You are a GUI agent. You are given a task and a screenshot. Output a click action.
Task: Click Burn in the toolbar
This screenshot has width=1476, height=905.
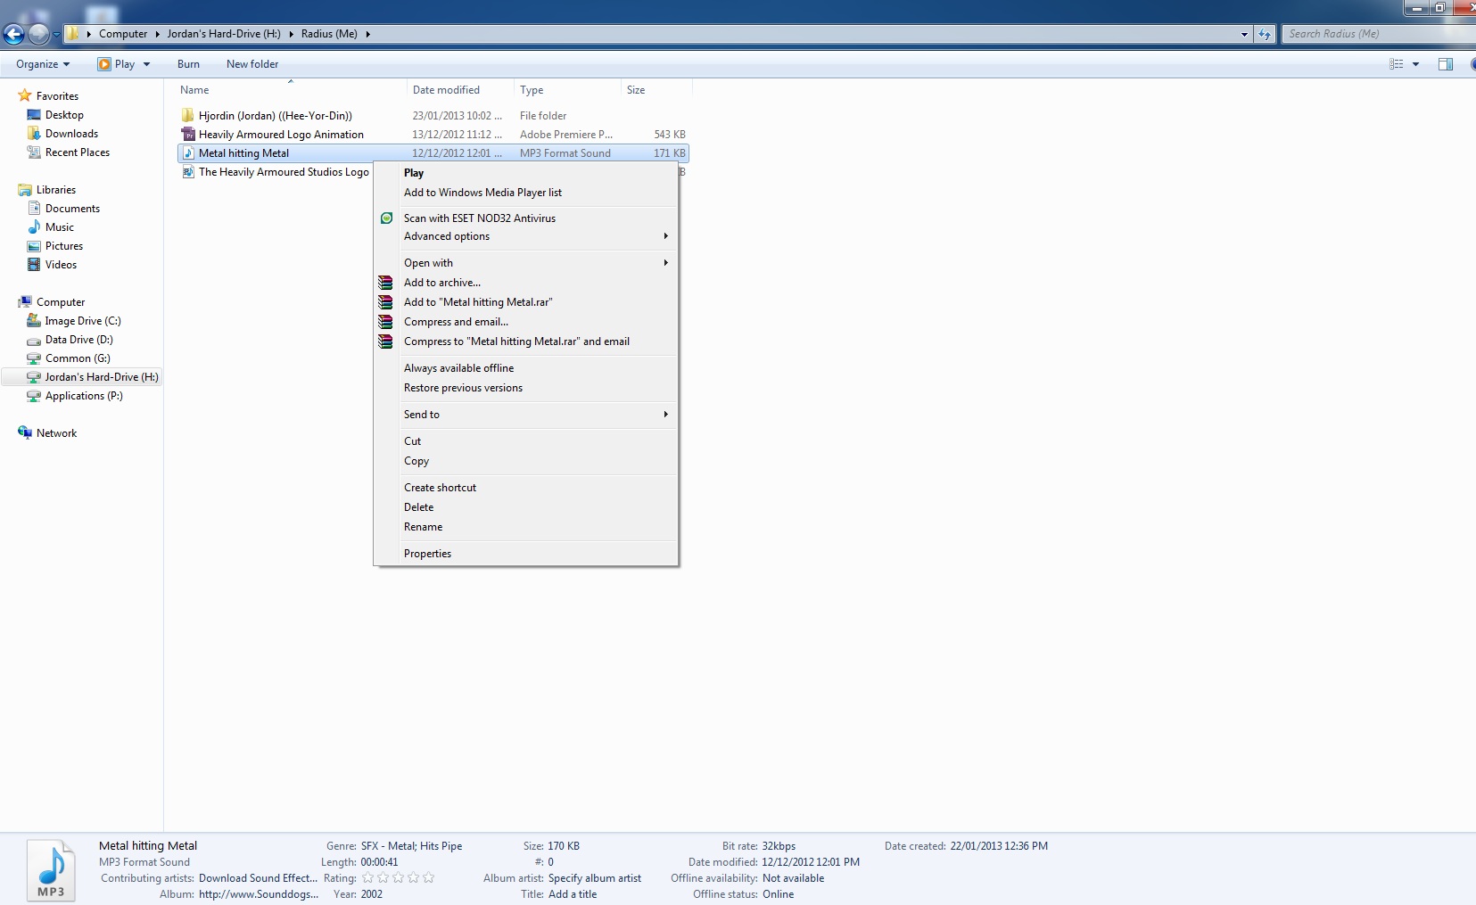point(188,64)
